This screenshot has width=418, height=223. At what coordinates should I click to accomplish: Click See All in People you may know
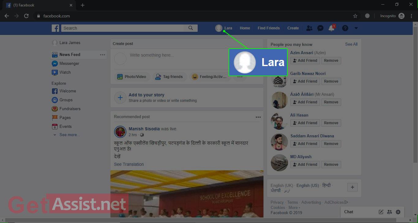(x=351, y=44)
